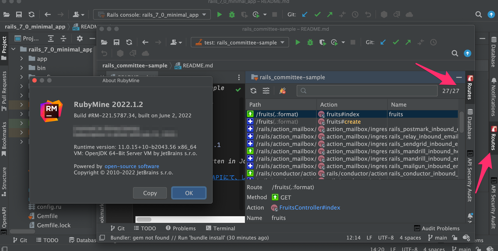Run the test configuration in rails_committee-sample
Screen dimensions: 498x251
(298, 42)
